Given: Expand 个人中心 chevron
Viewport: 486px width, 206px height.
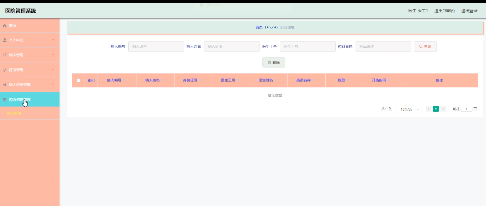Looking at the screenshot, I should click(53, 39).
